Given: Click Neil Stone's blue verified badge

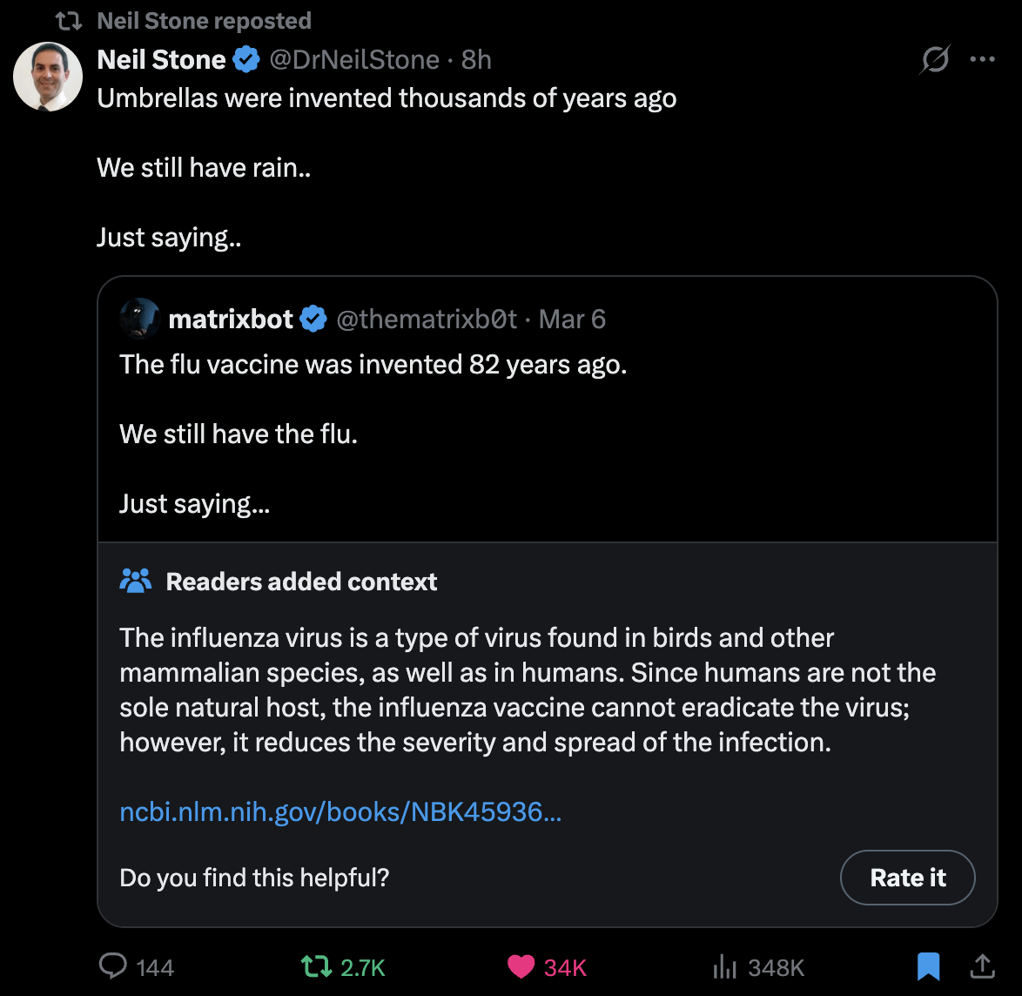Looking at the screenshot, I should click(x=247, y=60).
